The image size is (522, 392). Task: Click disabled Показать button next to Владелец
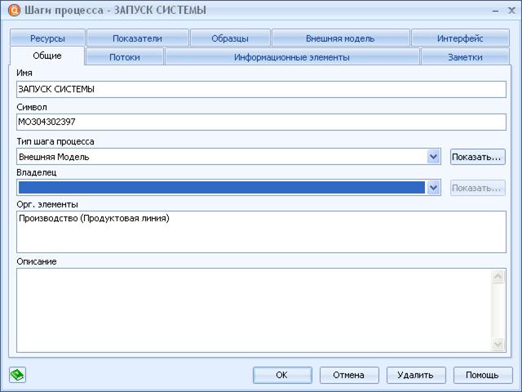point(478,188)
